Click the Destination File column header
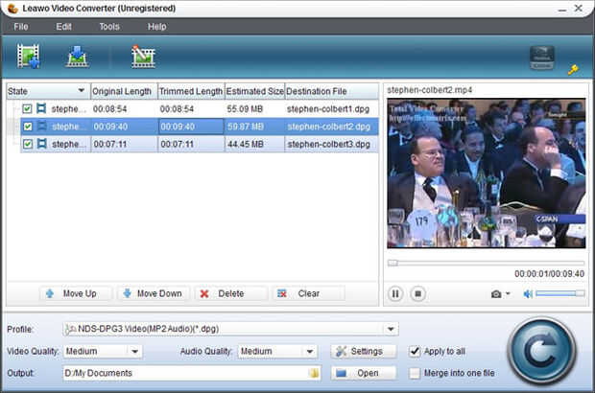The height and width of the screenshot is (393, 595). coord(332,91)
